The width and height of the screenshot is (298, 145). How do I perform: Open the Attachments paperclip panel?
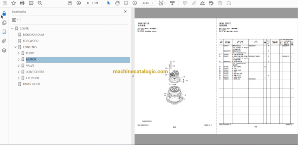4,41
